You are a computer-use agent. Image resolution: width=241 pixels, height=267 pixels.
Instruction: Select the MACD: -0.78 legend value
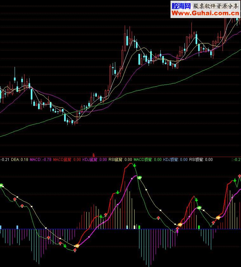click(x=41, y=160)
